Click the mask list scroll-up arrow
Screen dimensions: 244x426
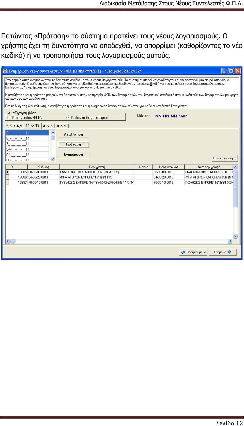(x=53, y=132)
